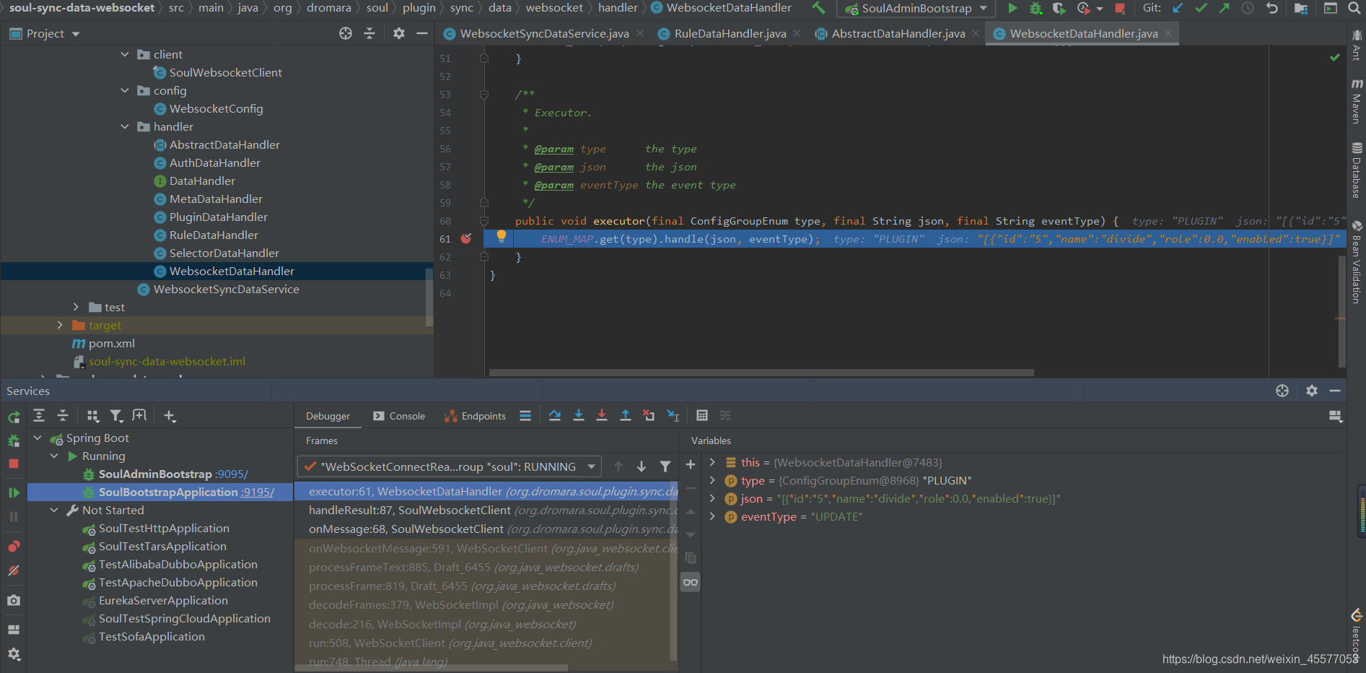Click Drop Frame debugger icon

tap(649, 415)
